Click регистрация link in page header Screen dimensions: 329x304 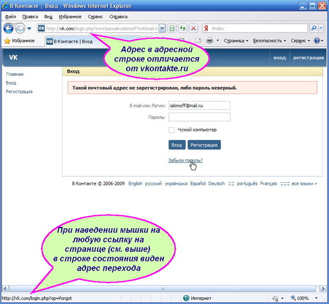pos(308,58)
